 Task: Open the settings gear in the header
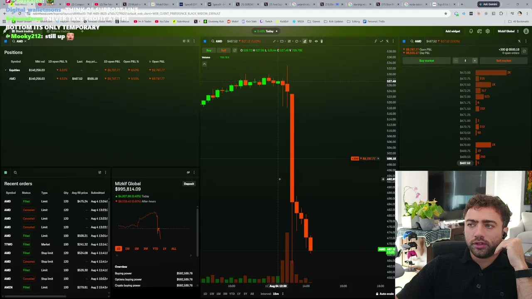(x=488, y=31)
